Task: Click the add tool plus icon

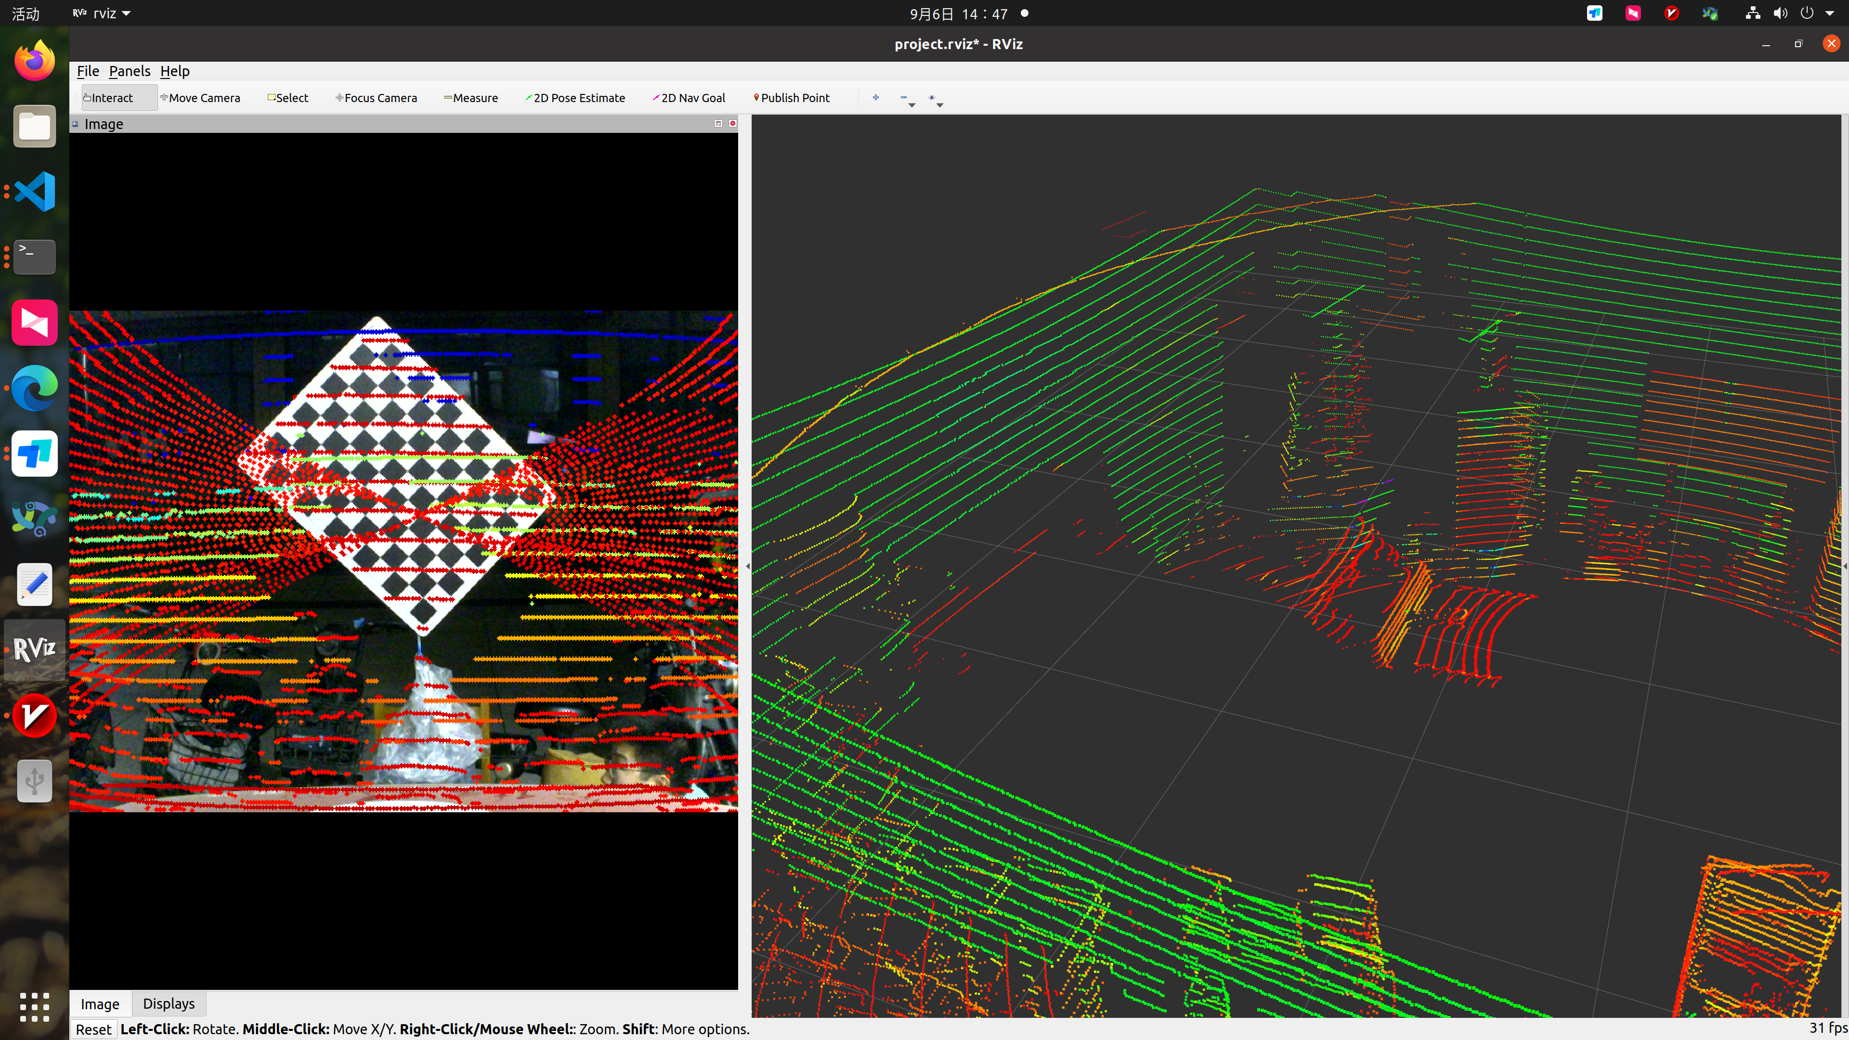Action: click(876, 98)
